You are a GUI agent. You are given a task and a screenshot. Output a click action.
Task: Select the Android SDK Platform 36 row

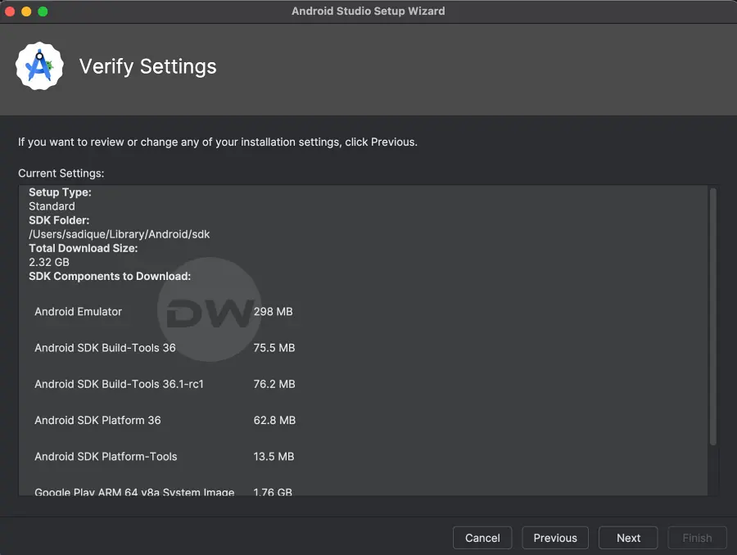(98, 420)
